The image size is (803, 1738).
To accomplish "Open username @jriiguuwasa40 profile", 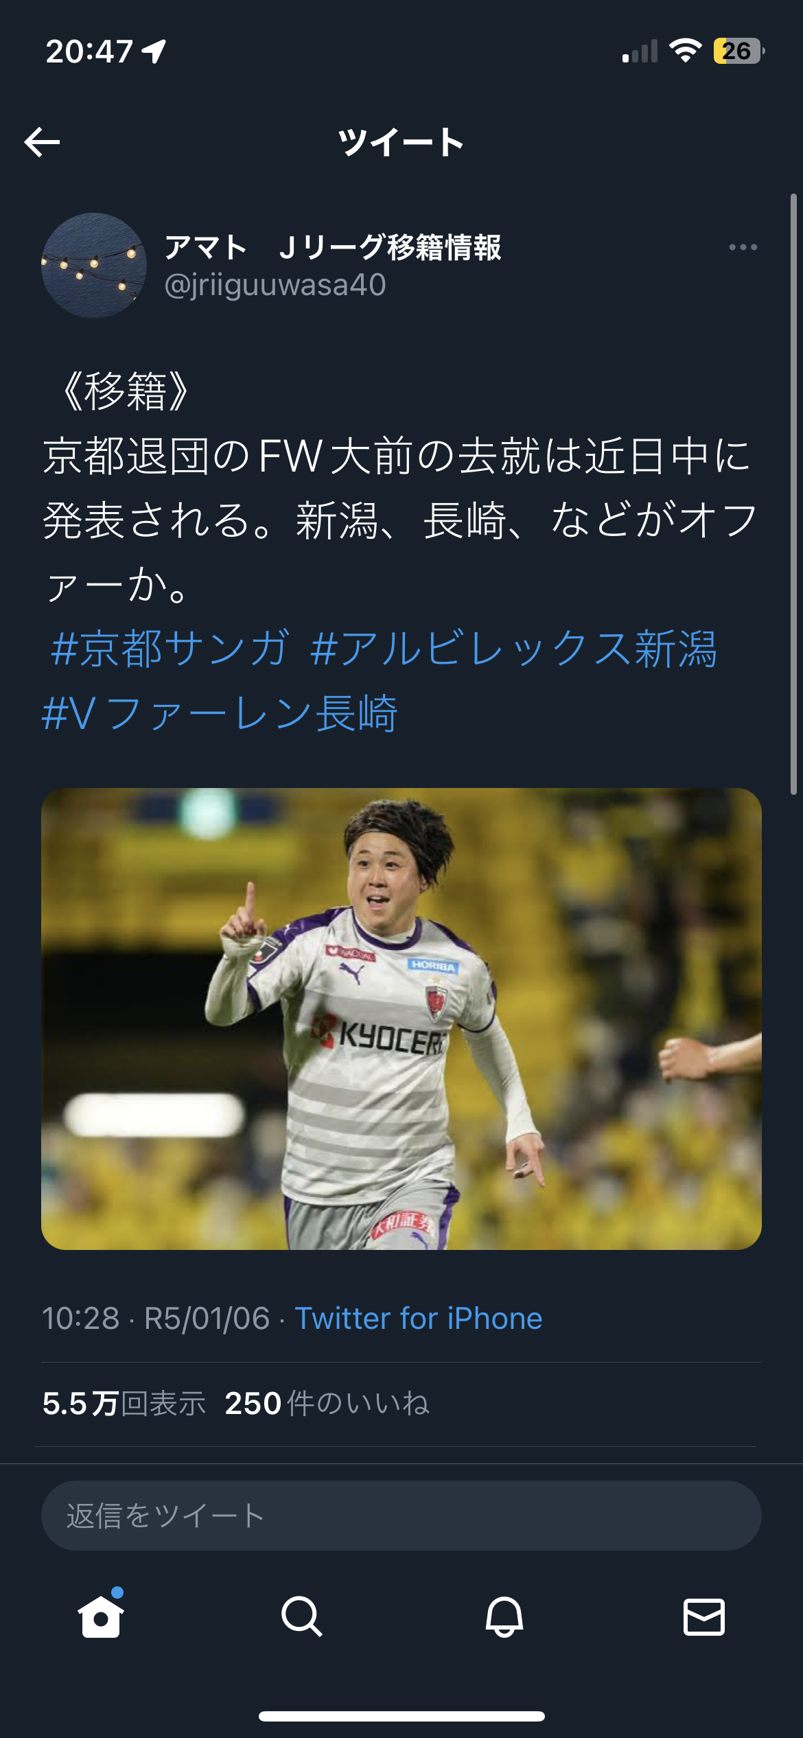I will tap(275, 285).
